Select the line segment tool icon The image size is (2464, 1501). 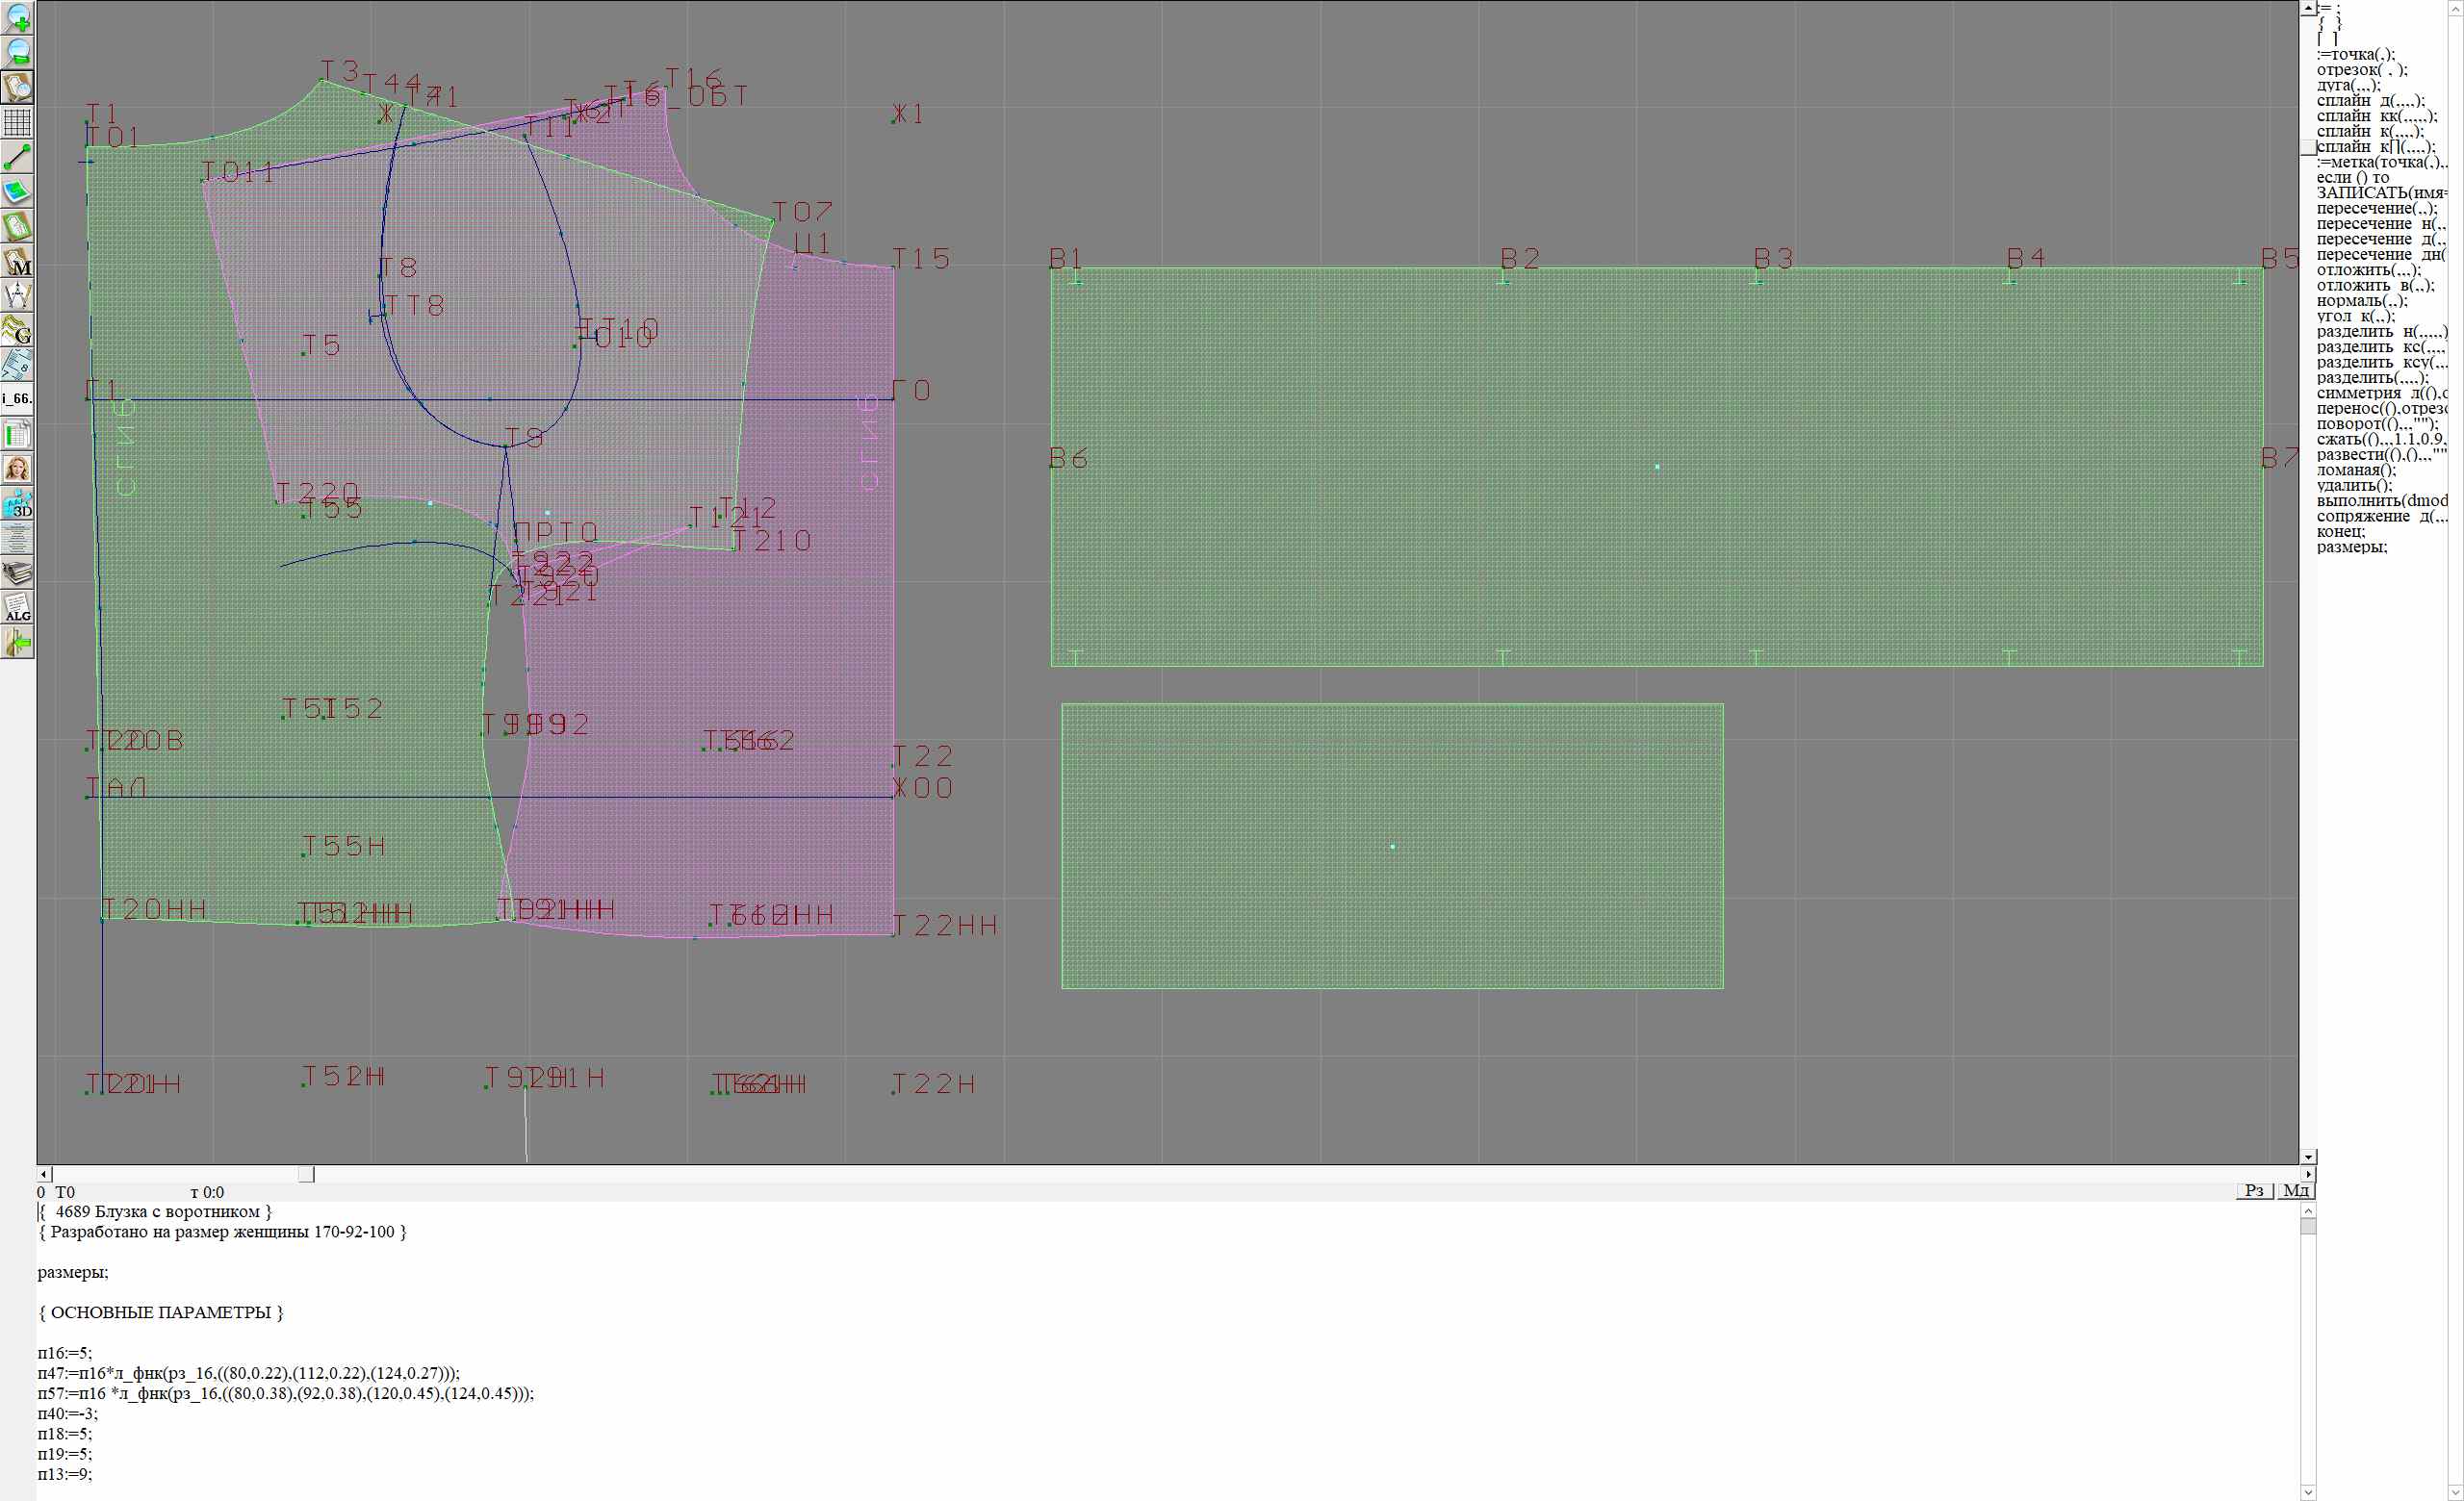coord(18,157)
